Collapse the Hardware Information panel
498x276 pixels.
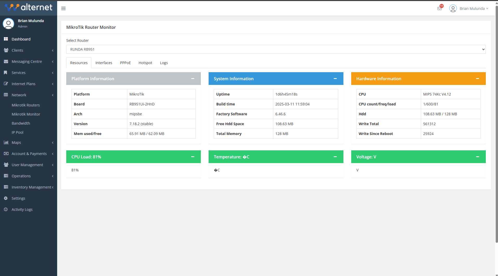[x=478, y=78]
